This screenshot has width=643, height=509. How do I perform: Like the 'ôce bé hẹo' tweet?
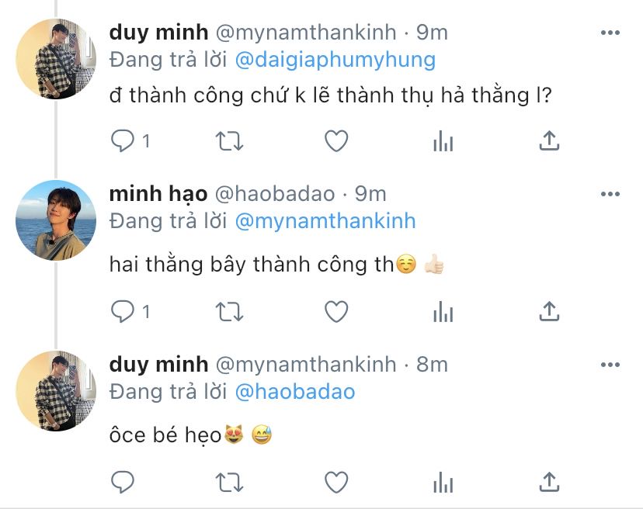pyautogui.click(x=336, y=482)
